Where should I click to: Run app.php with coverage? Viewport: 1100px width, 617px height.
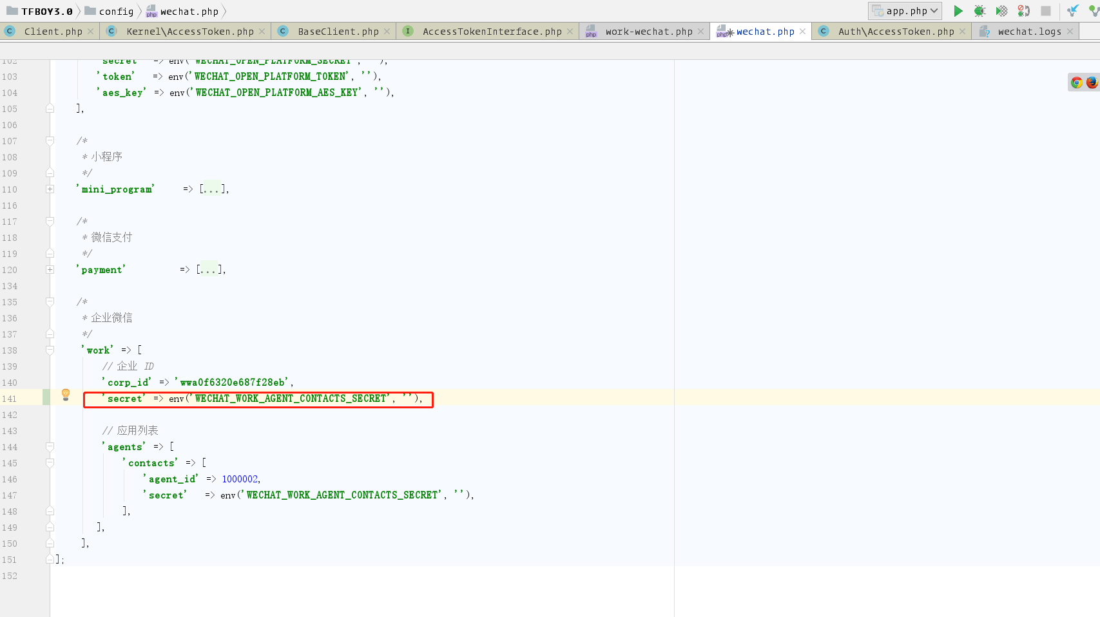[x=1001, y=11]
